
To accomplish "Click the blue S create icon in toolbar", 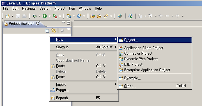I will [x=79, y=16].
